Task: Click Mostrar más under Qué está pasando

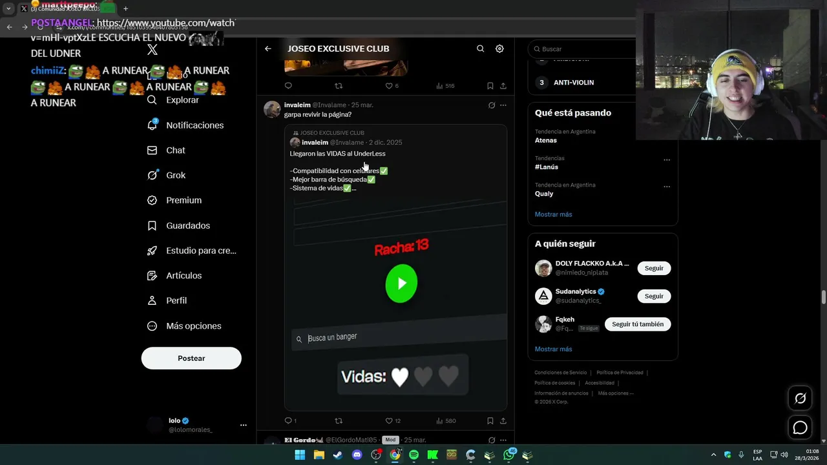Action: [553, 214]
